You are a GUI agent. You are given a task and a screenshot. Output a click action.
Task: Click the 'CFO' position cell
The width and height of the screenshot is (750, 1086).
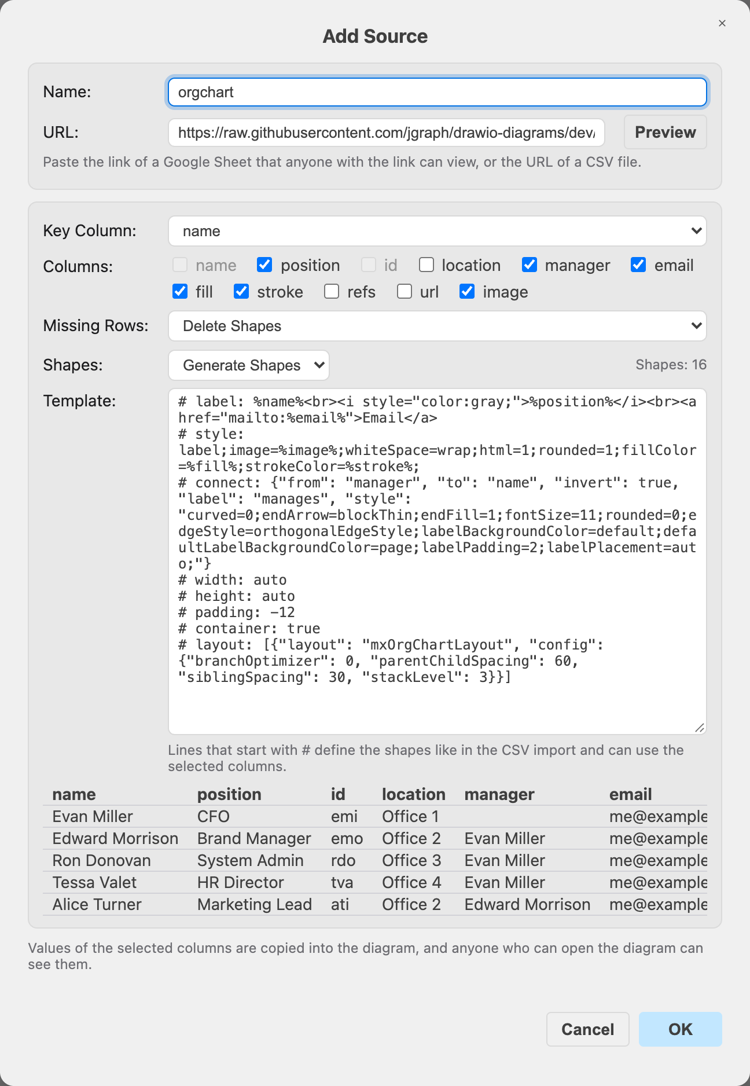(x=214, y=816)
